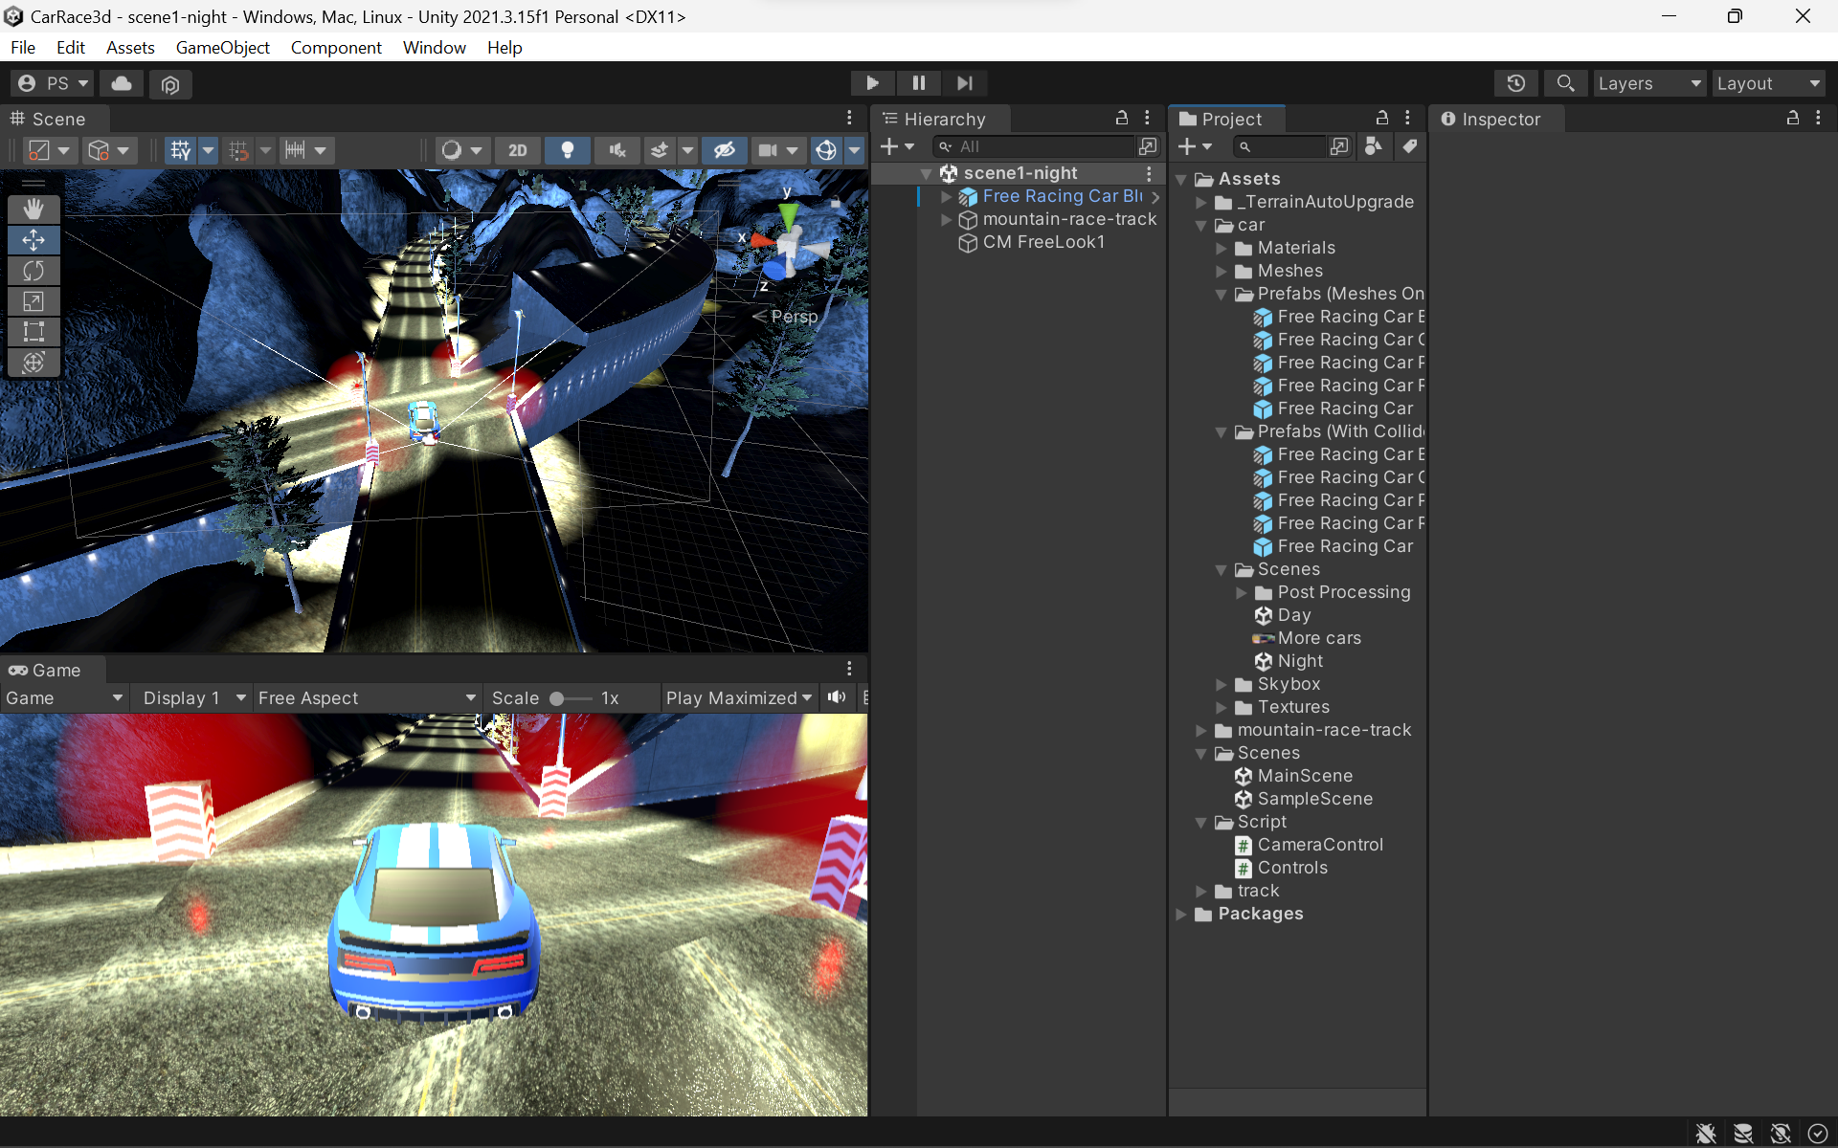Select the CameraControl script asset
The image size is (1838, 1148).
(1319, 845)
